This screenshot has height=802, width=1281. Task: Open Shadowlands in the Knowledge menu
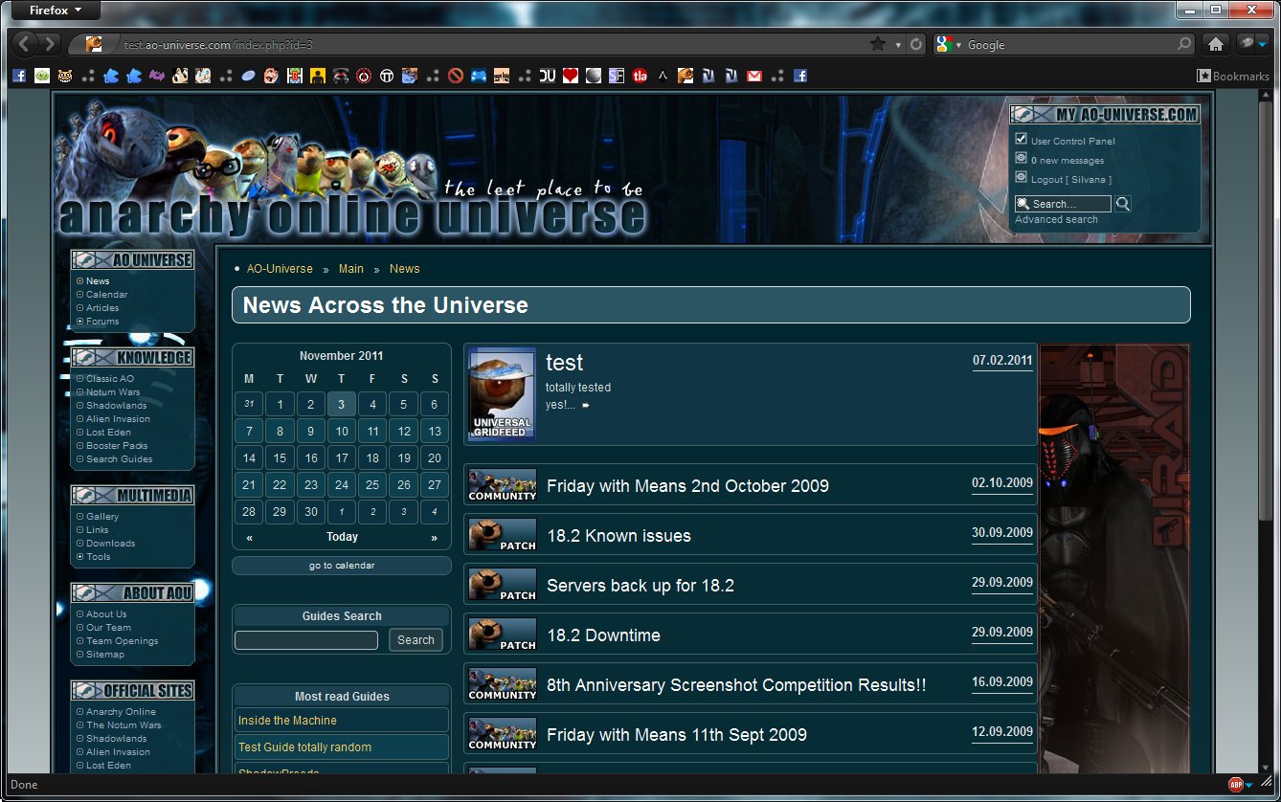click(116, 406)
